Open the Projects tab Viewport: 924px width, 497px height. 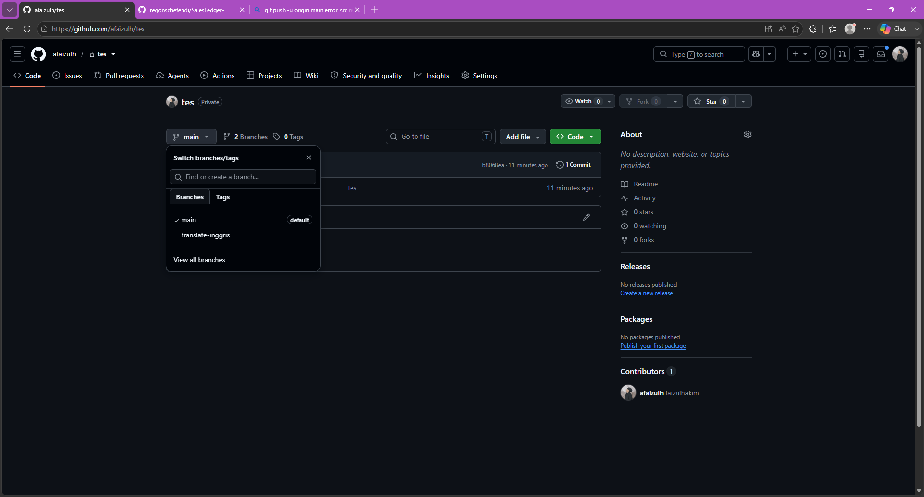pos(264,76)
